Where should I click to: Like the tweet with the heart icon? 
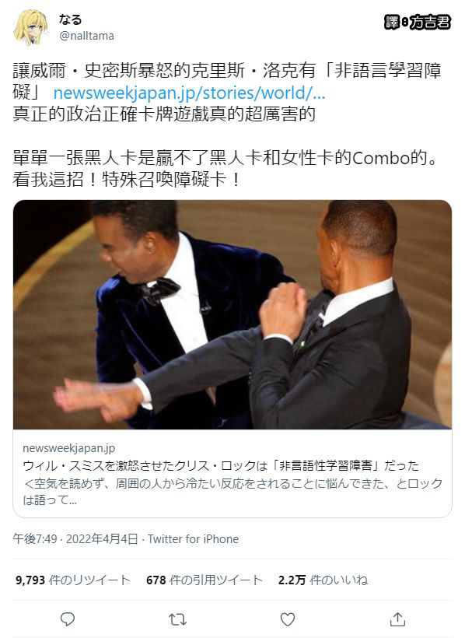(288, 619)
